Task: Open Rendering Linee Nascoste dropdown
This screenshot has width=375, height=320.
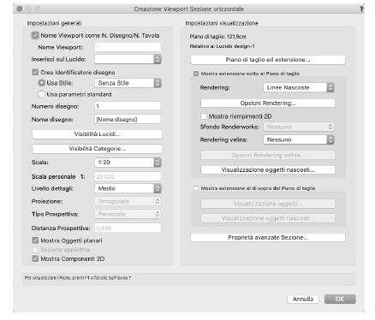Action: pos(299,87)
